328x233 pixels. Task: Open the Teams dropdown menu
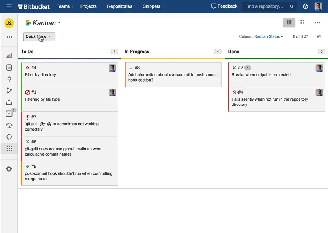[x=65, y=6]
